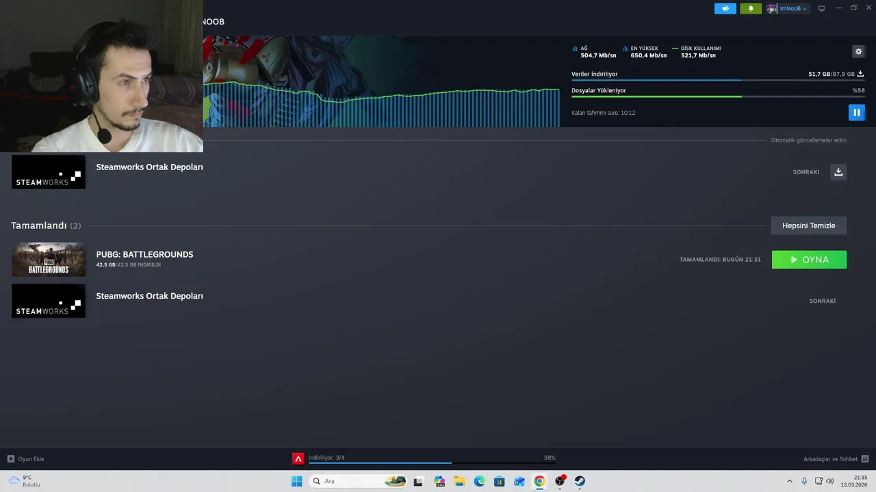This screenshot has height=492, width=876.
Task: Open the Windows Start menu
Action: (x=296, y=481)
